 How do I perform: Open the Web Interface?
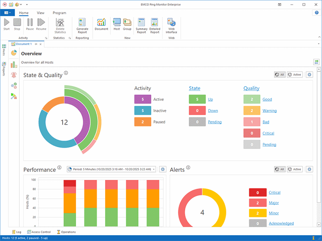(x=171, y=25)
